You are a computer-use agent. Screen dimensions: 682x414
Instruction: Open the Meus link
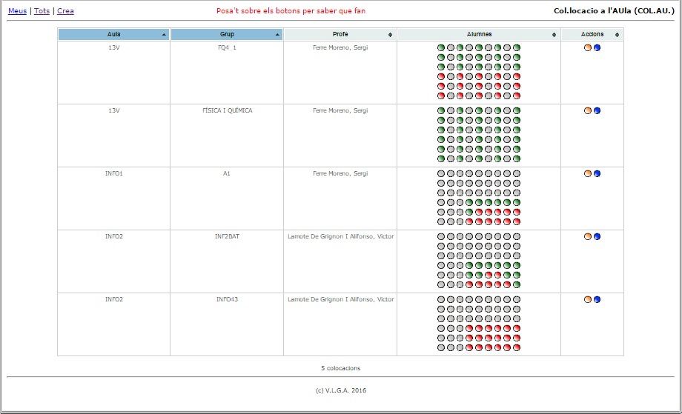[17, 11]
